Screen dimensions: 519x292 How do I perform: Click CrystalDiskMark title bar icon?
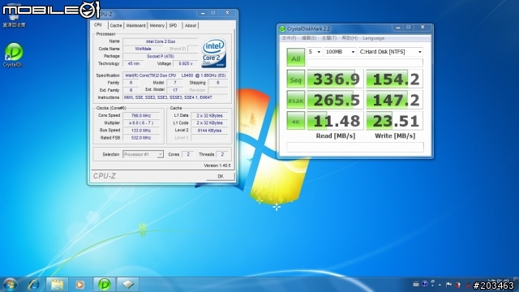pyautogui.click(x=283, y=29)
